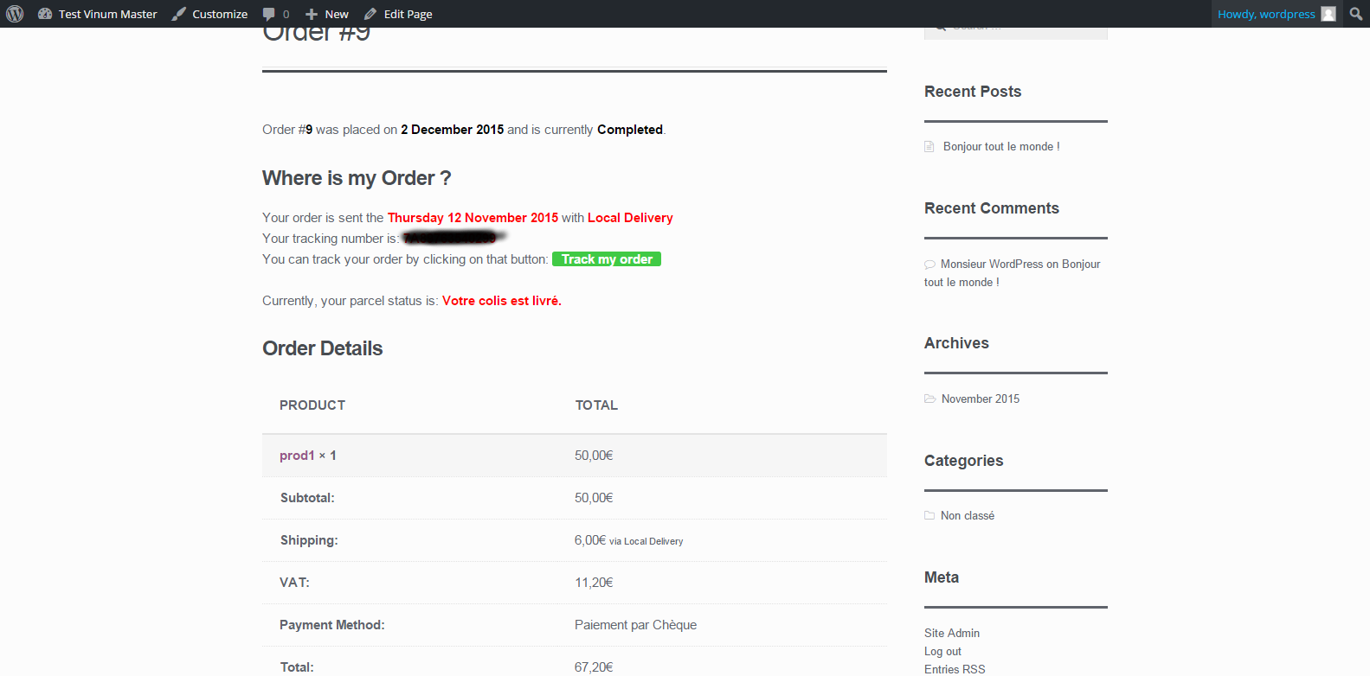Click the Shipping: row label
Screen dimensions: 1370x676
click(309, 540)
